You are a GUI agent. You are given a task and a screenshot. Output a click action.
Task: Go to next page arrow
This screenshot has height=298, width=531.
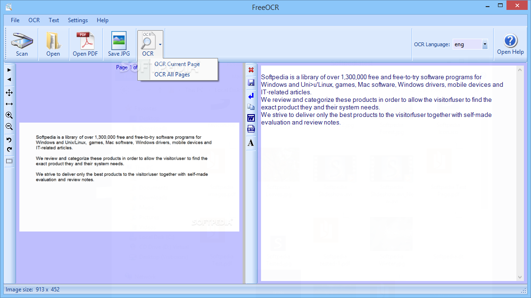point(9,70)
